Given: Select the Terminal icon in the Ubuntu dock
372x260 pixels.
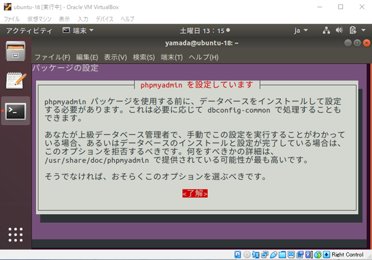Looking at the screenshot, I should click(15, 111).
